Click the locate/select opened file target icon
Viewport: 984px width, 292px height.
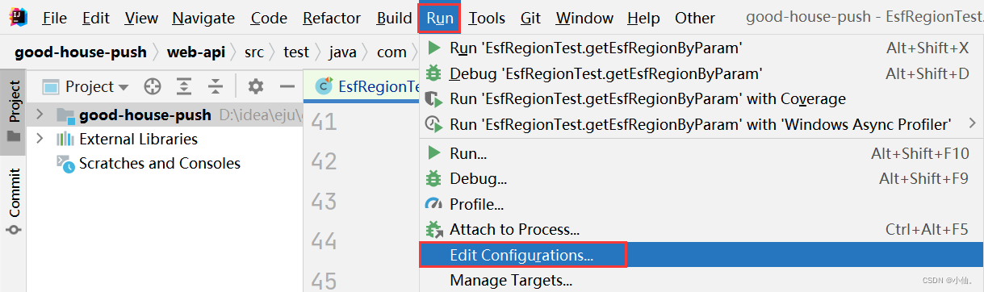[x=152, y=86]
